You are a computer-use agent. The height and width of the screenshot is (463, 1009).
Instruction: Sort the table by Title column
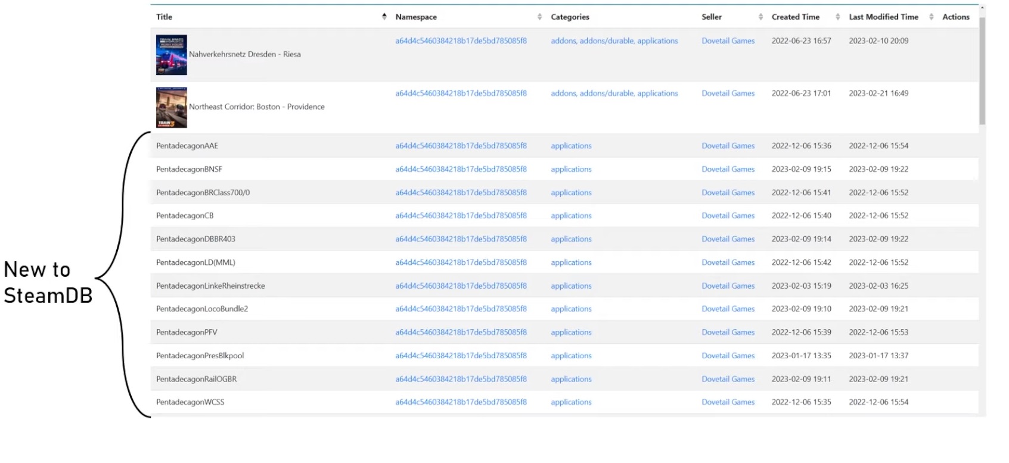click(384, 17)
